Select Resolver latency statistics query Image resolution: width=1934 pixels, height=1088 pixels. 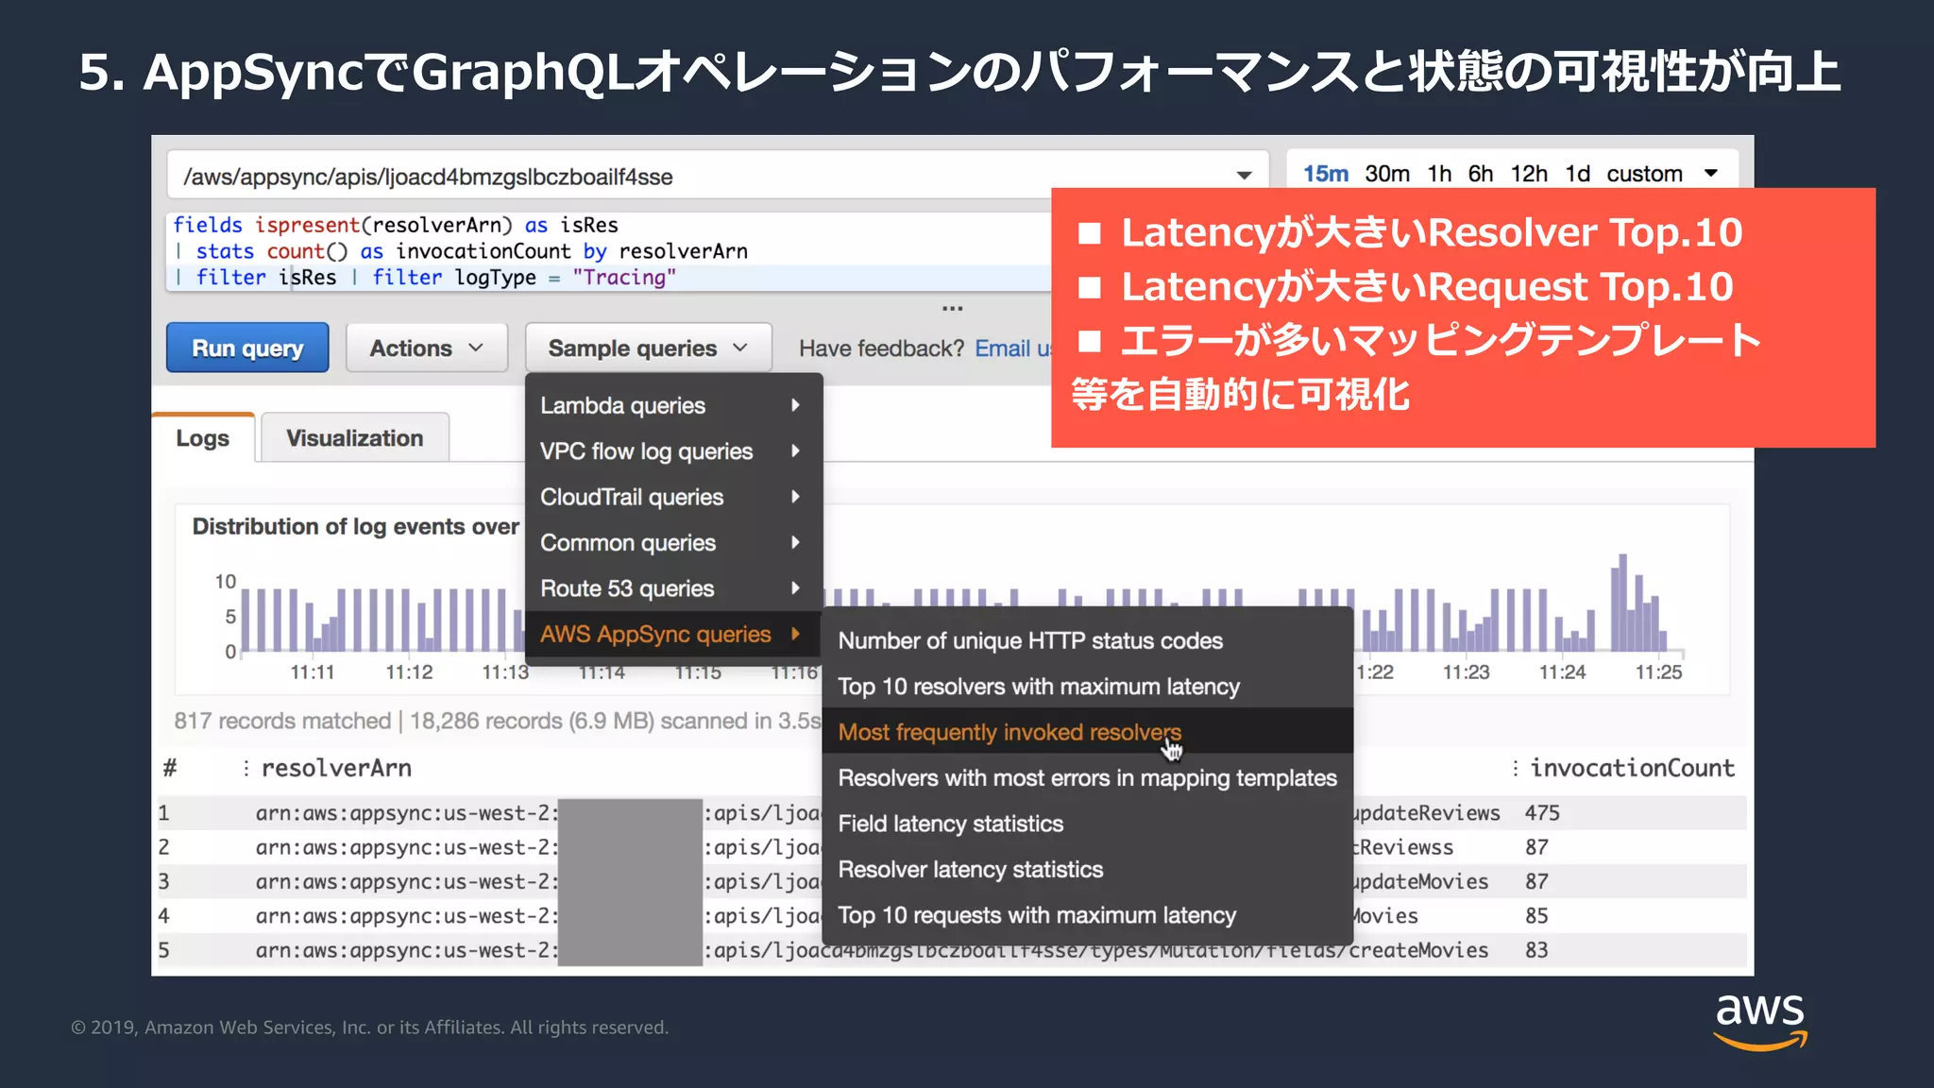point(1087,870)
